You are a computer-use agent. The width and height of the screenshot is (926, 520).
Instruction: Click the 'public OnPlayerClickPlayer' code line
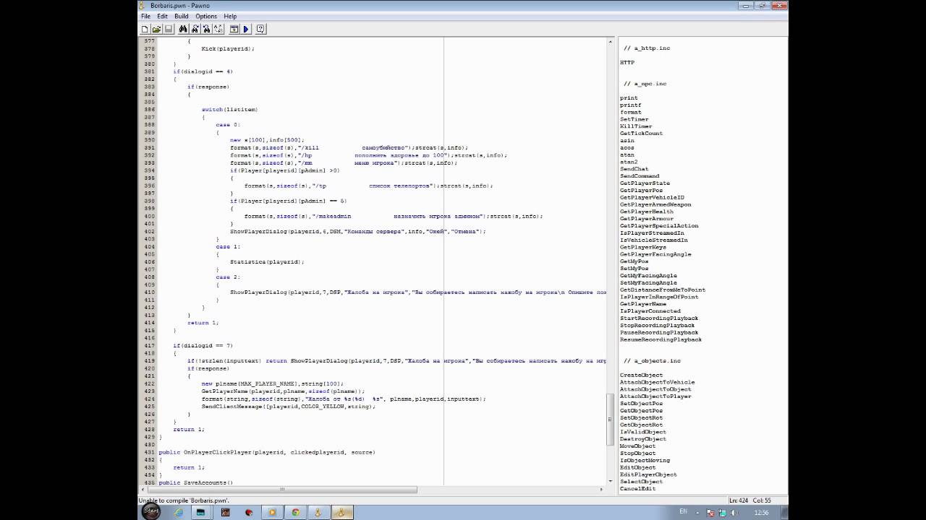pos(267,452)
